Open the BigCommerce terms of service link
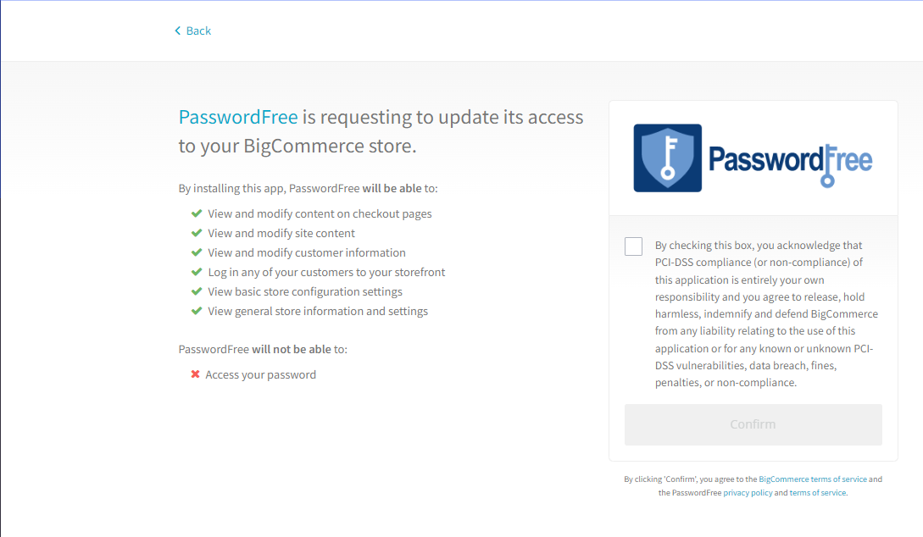 [813, 479]
